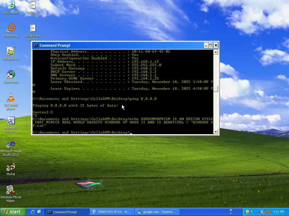Open the Windows Security Alerts tray shield
This screenshot has width=289, height=216.
point(248,212)
